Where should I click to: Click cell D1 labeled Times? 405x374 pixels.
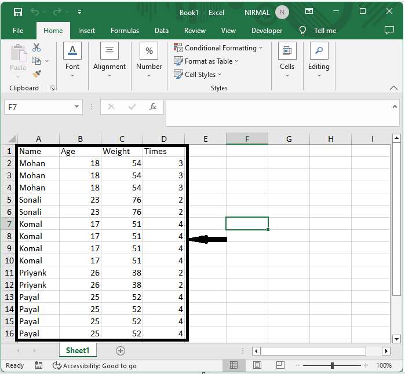coord(163,151)
